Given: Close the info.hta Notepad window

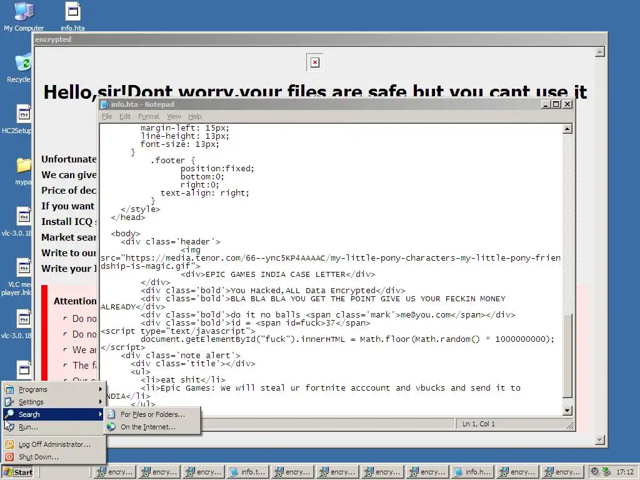Looking at the screenshot, I should point(567,104).
